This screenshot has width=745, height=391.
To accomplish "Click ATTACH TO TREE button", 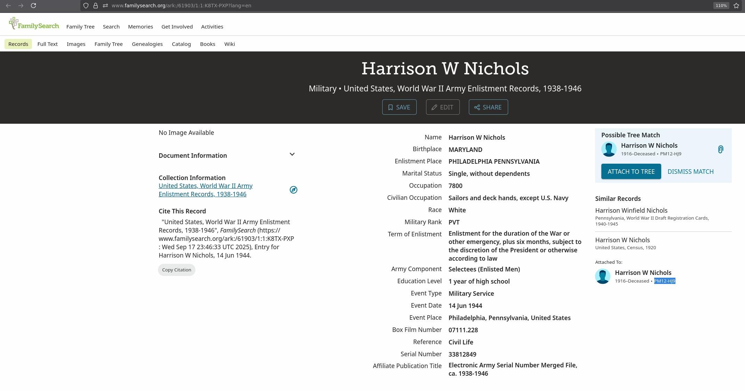I will [x=631, y=172].
